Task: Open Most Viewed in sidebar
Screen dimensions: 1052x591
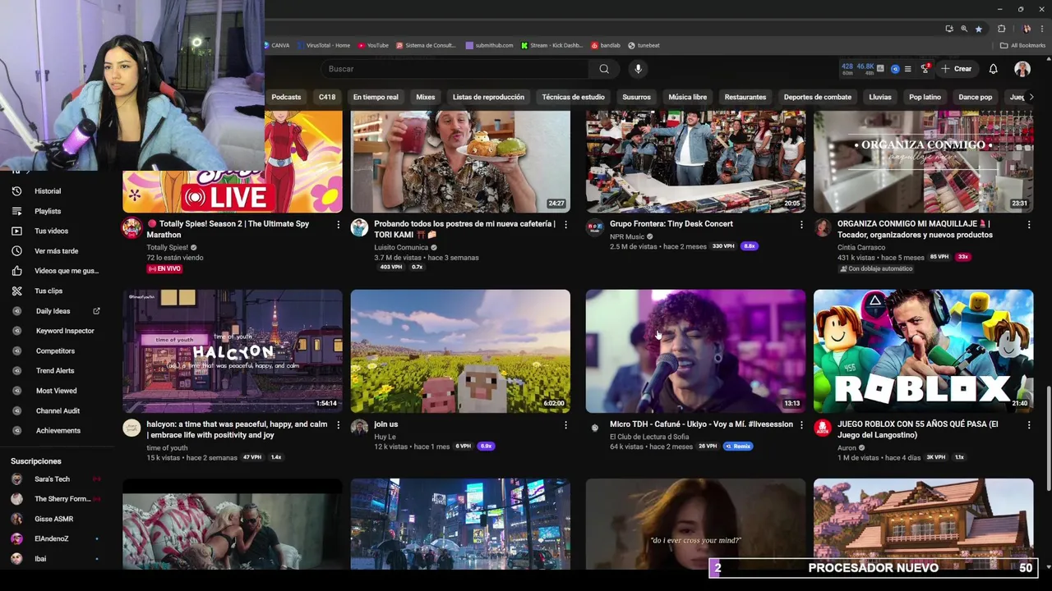Action: point(56,391)
